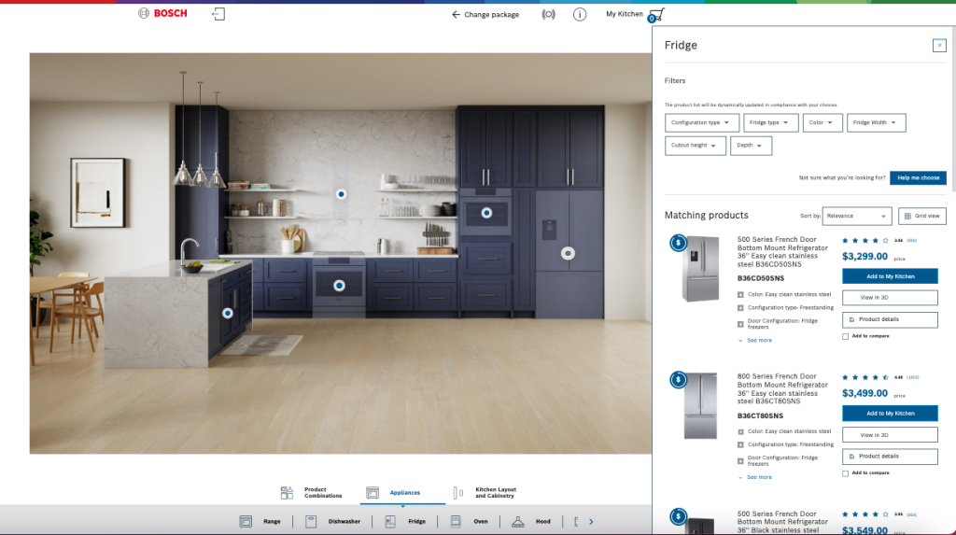Click B36CT80SNS refrigerator thumbnail

click(x=700, y=405)
